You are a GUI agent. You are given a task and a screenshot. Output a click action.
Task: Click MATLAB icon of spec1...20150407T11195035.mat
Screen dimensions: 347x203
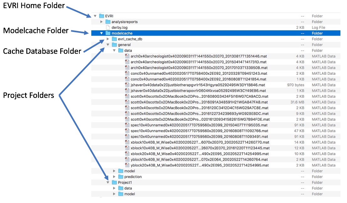tap(127, 125)
